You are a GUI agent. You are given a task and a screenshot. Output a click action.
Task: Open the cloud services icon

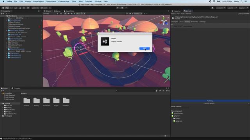click(212, 8)
